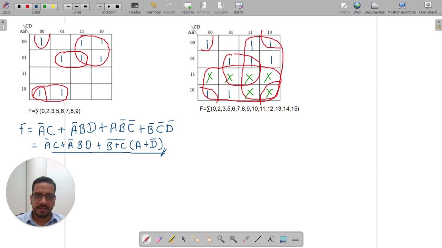Click text F=∑(0,2,3,5,6,7,8,9)
The width and height of the screenshot is (442, 248).
click(x=54, y=111)
